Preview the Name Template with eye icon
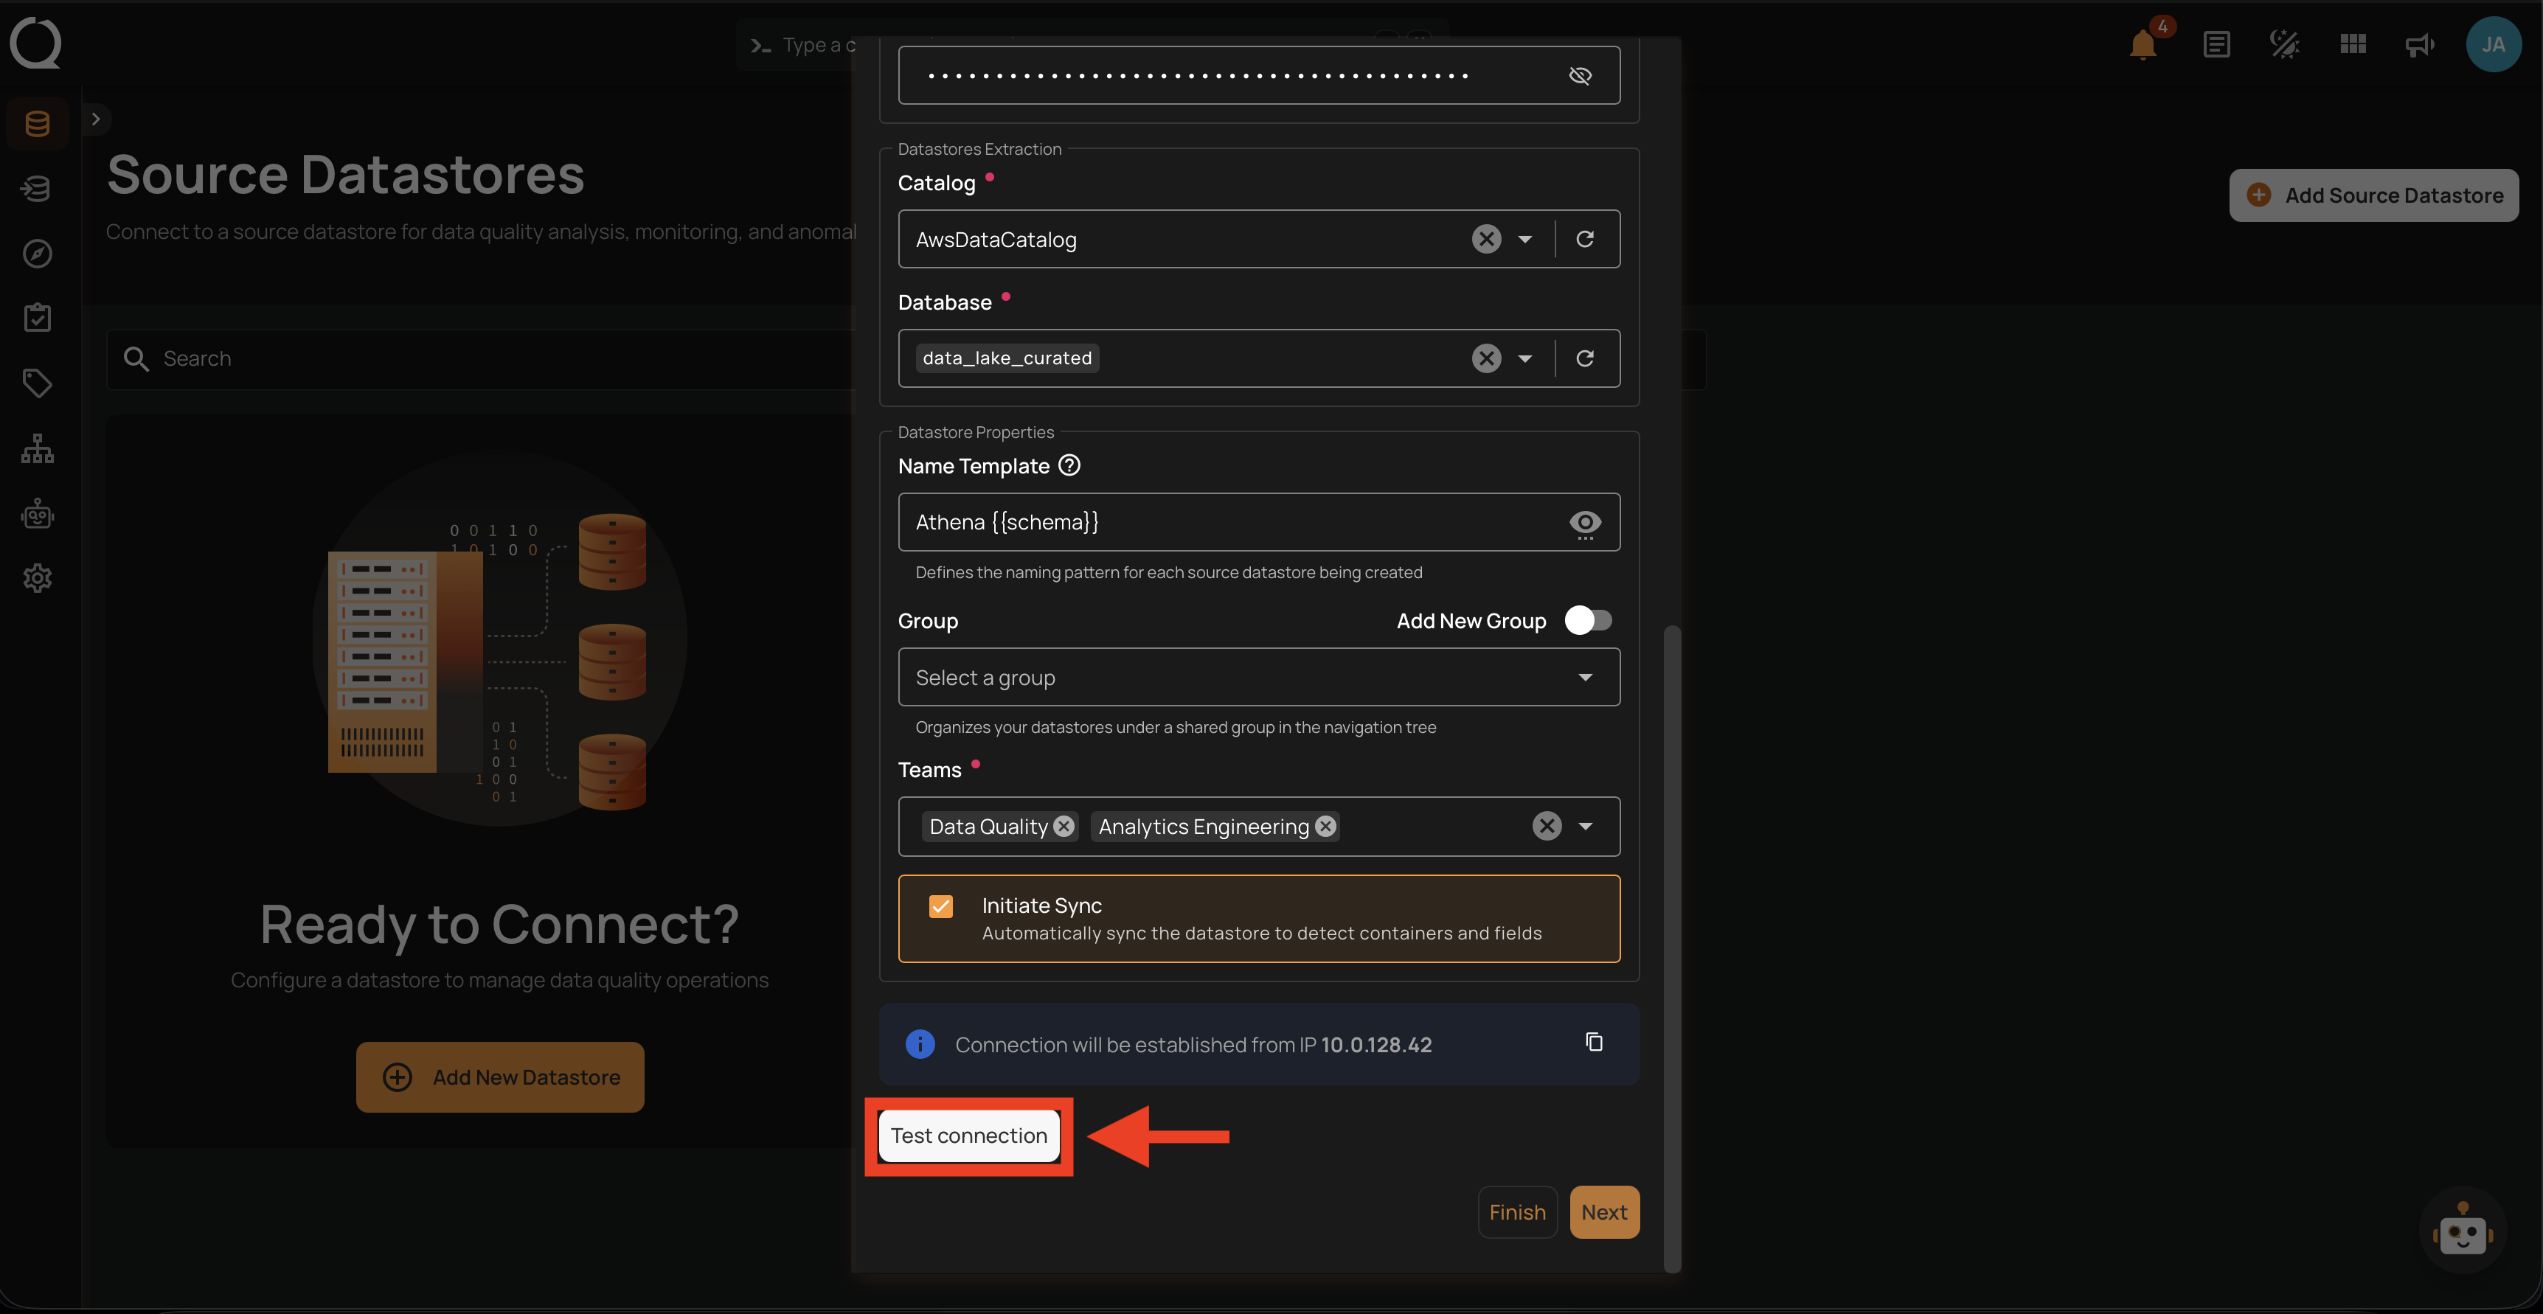 point(1584,522)
